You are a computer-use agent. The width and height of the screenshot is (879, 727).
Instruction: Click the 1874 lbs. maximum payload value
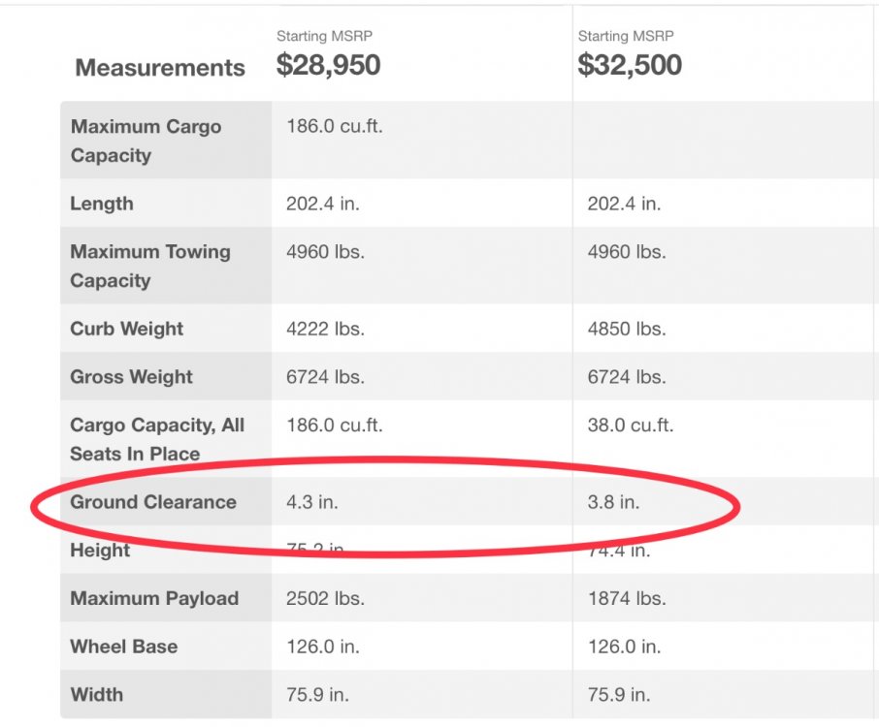pos(627,598)
